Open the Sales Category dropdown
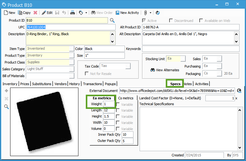 [x=72, y=69]
